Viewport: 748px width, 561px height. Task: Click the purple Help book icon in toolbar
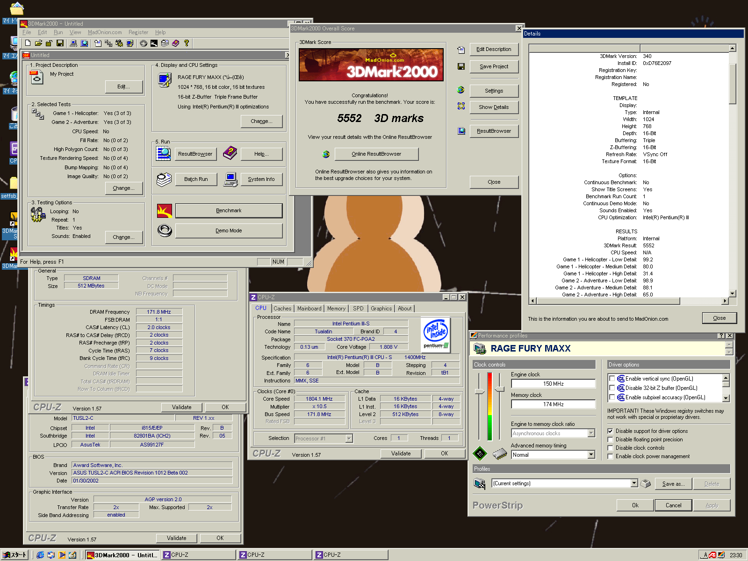pos(175,43)
